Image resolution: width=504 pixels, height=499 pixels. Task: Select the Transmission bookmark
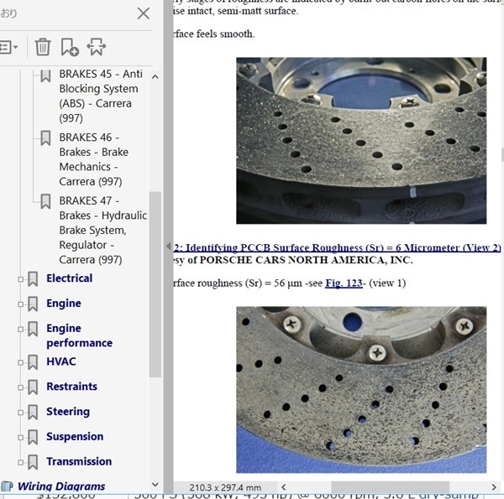[79, 461]
